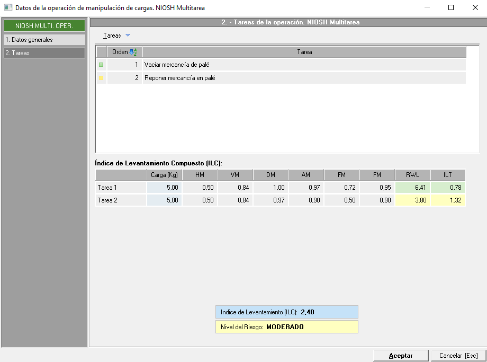Image resolution: width=487 pixels, height=362 pixels.
Task: Click the Tarea column header
Action: coord(304,52)
